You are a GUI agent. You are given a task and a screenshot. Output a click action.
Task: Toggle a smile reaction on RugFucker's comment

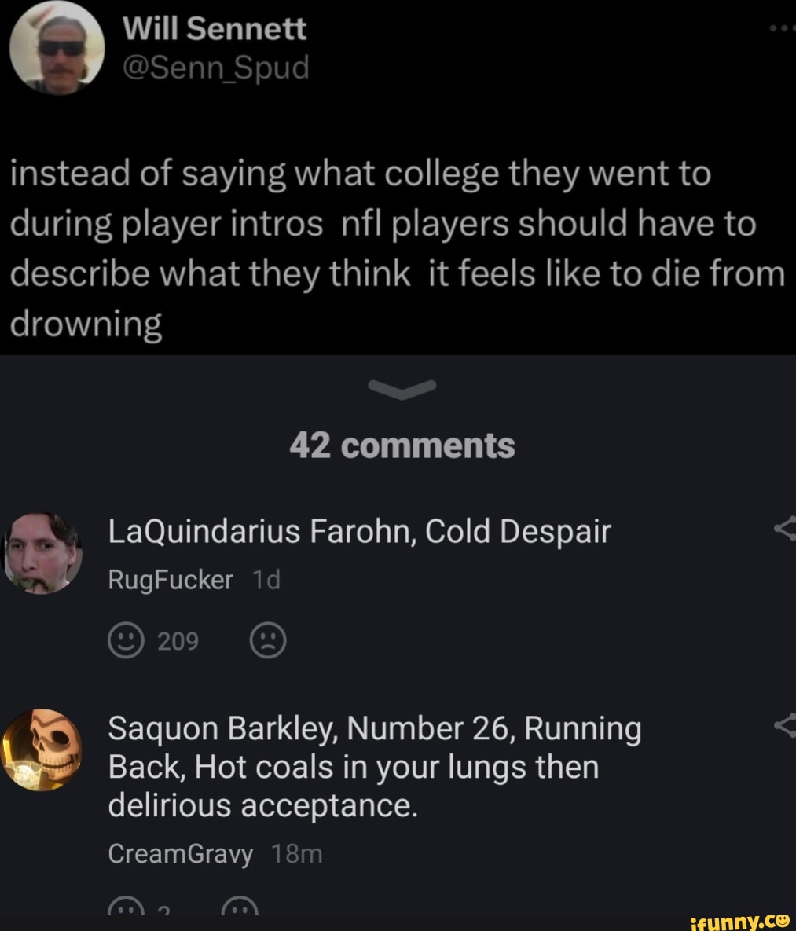click(126, 640)
